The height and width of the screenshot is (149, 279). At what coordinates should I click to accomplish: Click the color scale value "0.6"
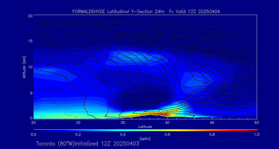pyautogui.click(x=167, y=135)
